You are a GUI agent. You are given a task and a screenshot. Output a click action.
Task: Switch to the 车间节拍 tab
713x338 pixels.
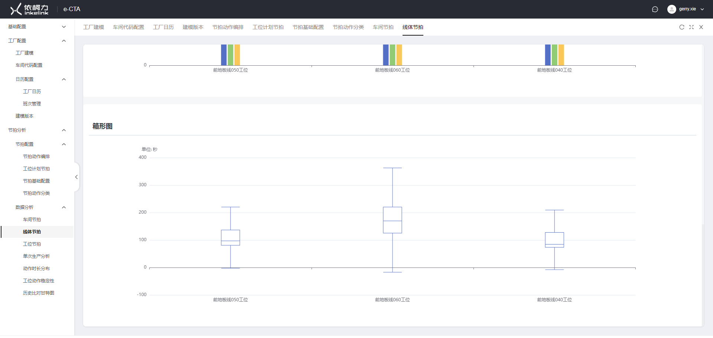[383, 27]
